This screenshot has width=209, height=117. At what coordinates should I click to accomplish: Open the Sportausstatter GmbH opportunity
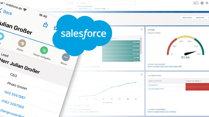156,89
